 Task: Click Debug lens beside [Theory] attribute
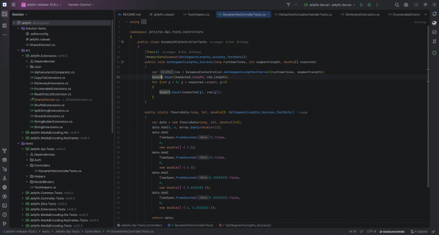[195, 52]
